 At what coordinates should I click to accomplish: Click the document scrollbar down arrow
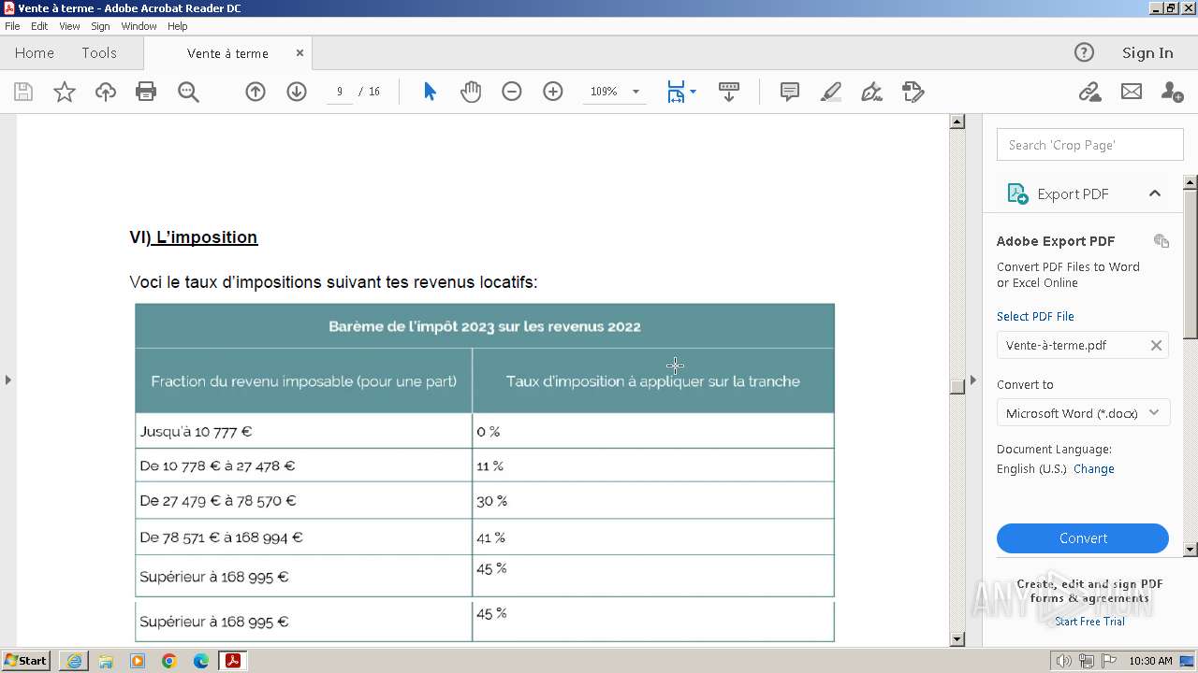coord(957,639)
